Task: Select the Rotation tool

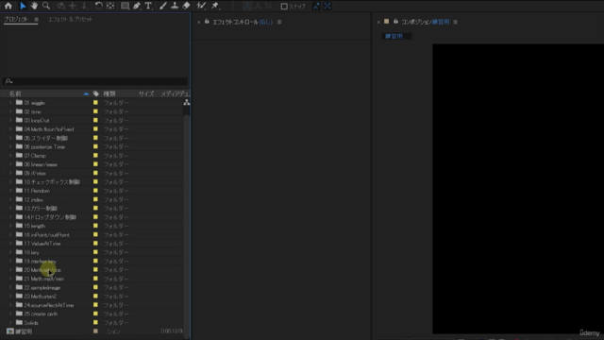Action: (x=98, y=6)
